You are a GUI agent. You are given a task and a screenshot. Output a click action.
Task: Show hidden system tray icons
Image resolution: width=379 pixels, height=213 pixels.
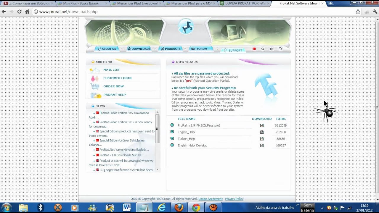322,208
